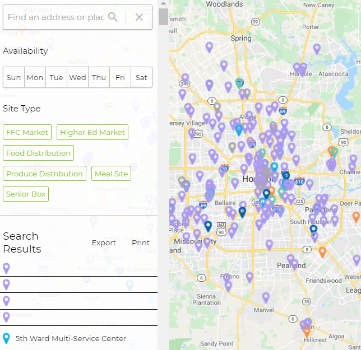Export the search results
This screenshot has width=361, height=350.
coord(104,242)
